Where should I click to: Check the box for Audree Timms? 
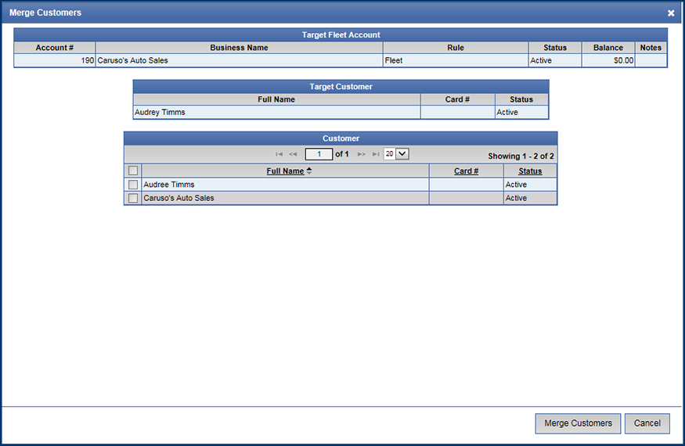[x=133, y=185]
